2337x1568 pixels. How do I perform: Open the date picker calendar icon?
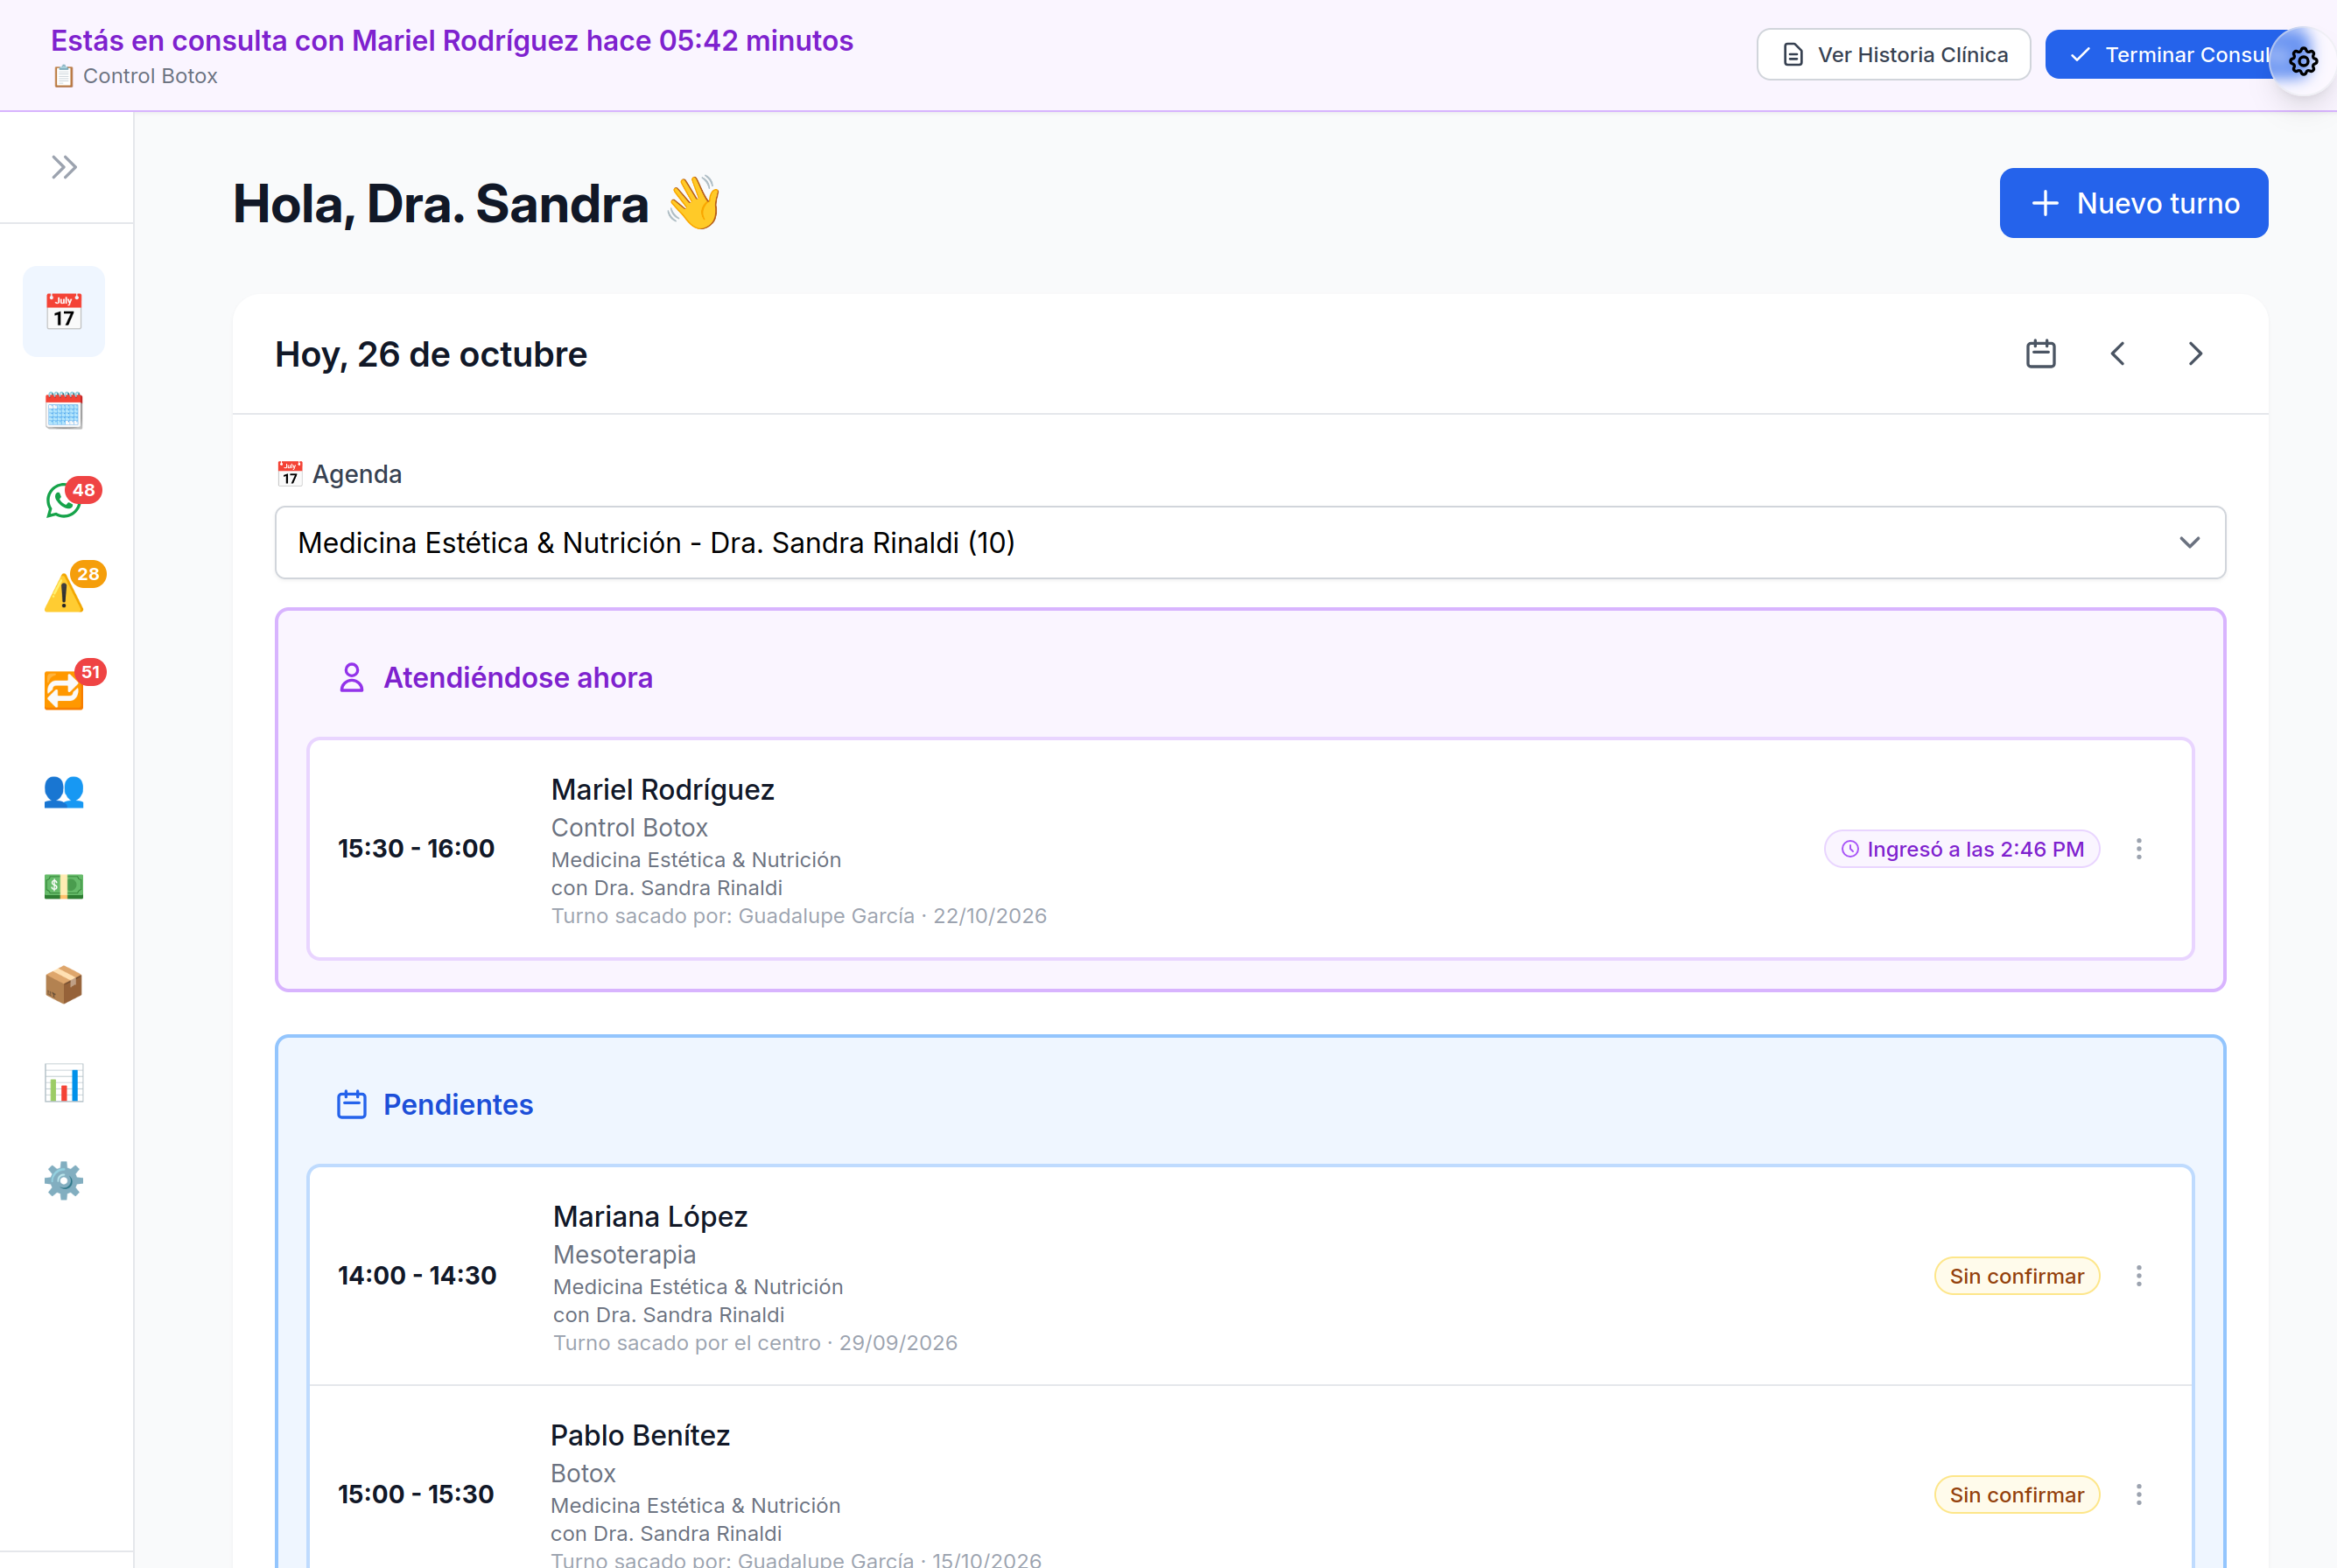(x=2041, y=354)
